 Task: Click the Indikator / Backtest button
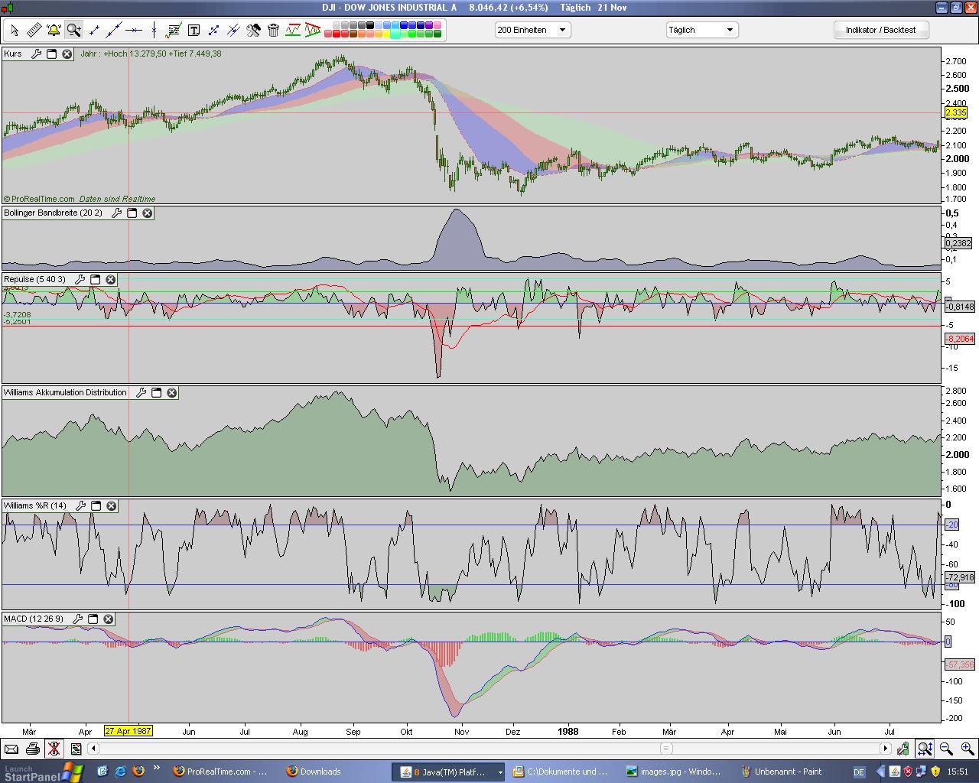[x=880, y=30]
